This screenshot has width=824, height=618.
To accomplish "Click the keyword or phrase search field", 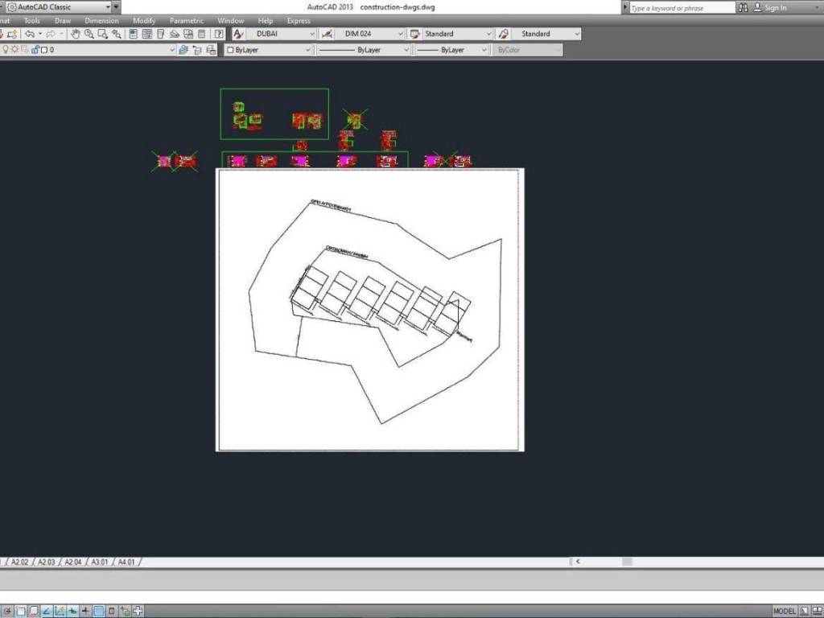I will [x=681, y=7].
